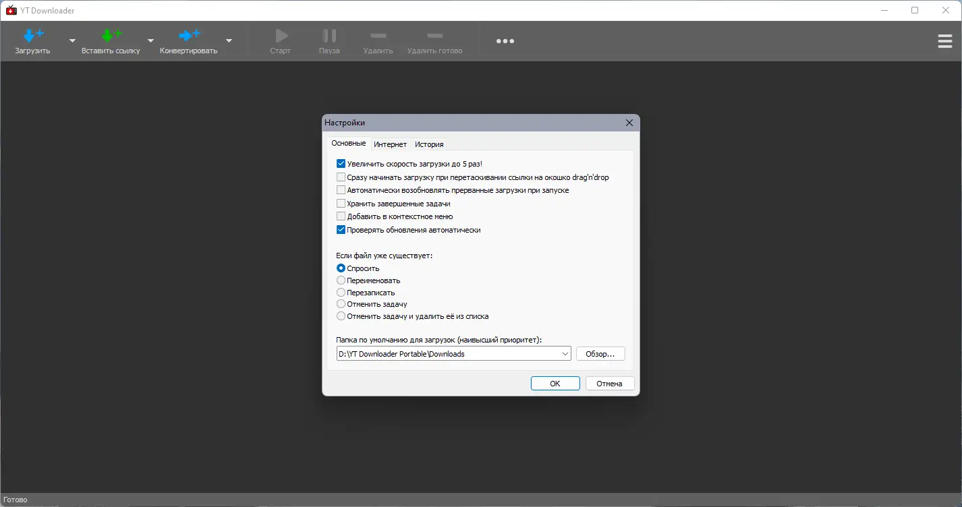
Task: Click the Удалить toolbar icon
Action: point(378,35)
